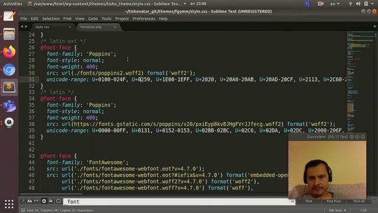Launch Chromium browser from the dock
The width and height of the screenshot is (378, 213).
(9, 70)
